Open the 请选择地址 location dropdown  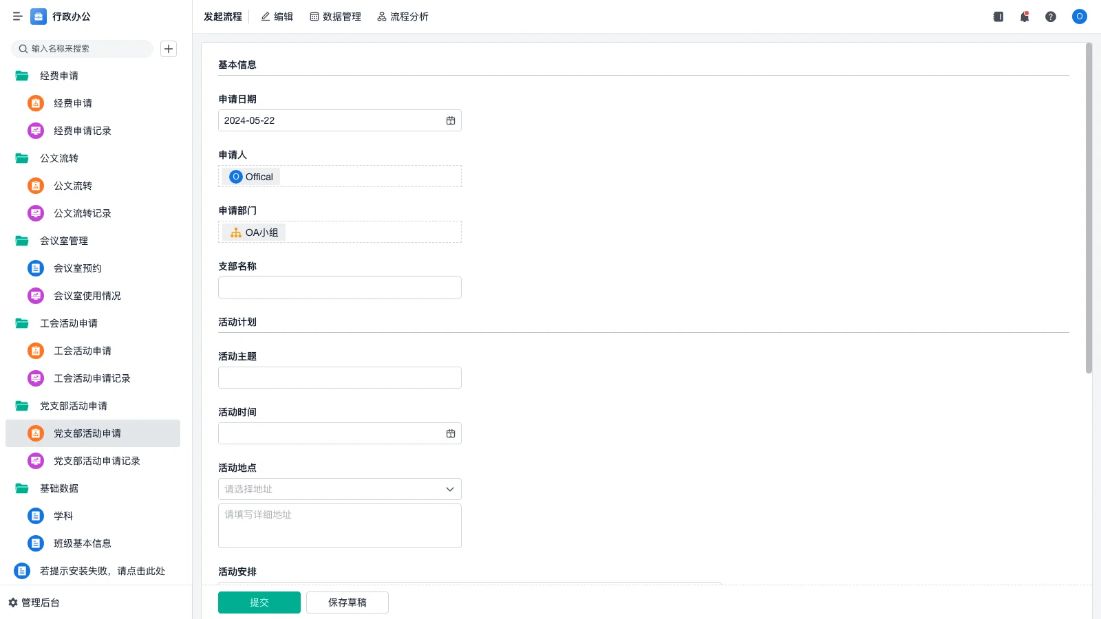(340, 489)
